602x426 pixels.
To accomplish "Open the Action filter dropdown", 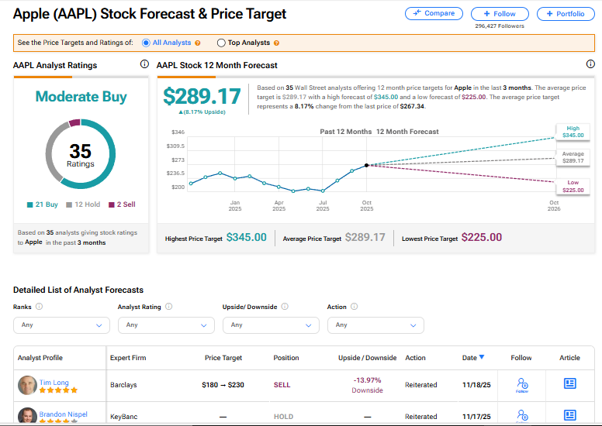I will (375, 325).
